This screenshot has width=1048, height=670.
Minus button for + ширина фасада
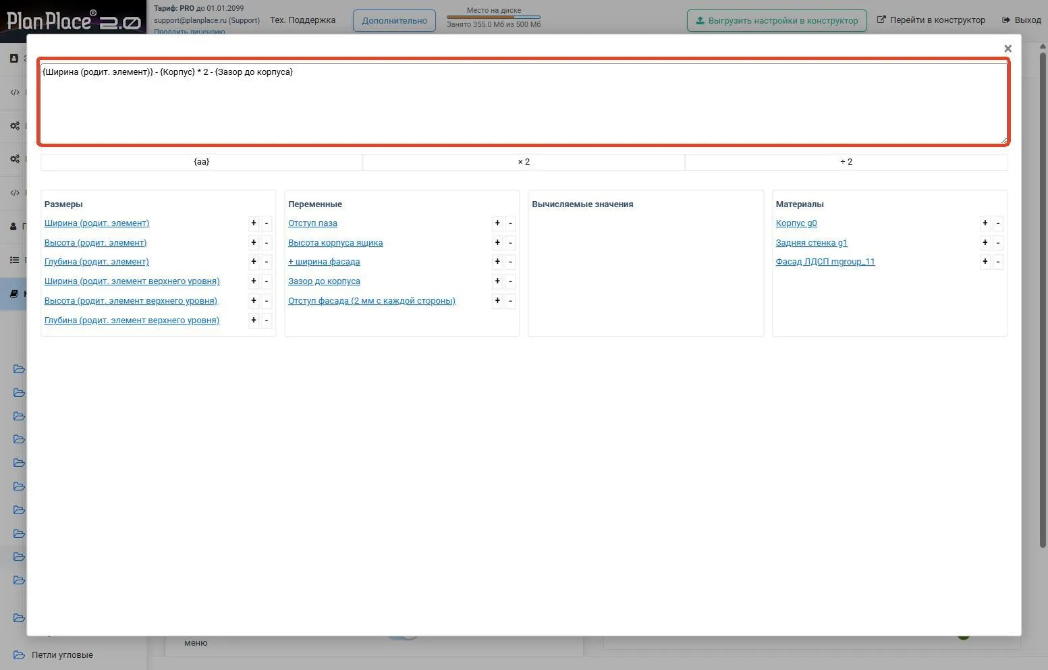(510, 262)
